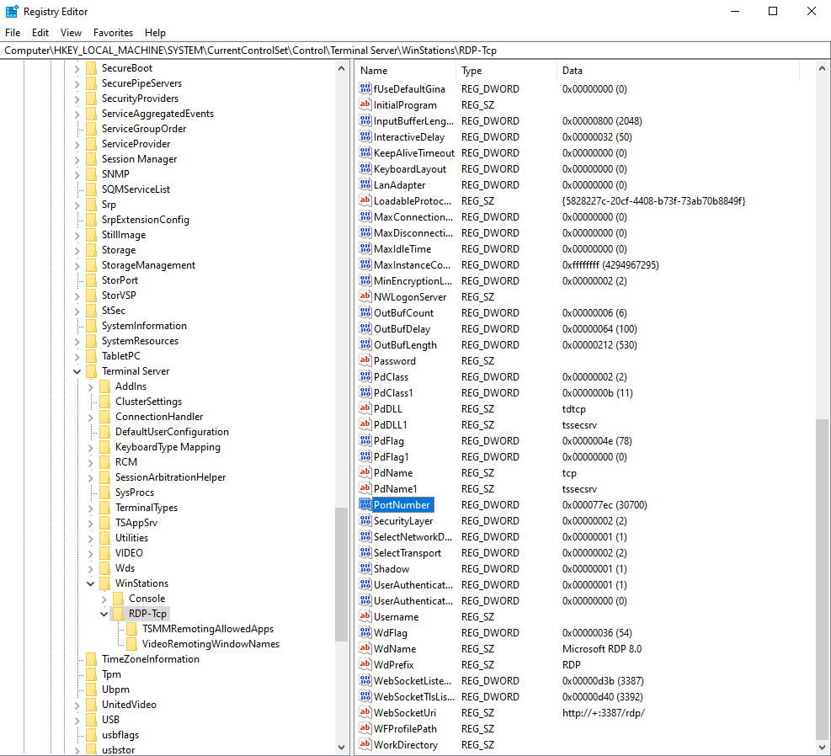Screen dimensions: 831x756
Task: Select the KeyboardType Mapping key
Action: [168, 447]
